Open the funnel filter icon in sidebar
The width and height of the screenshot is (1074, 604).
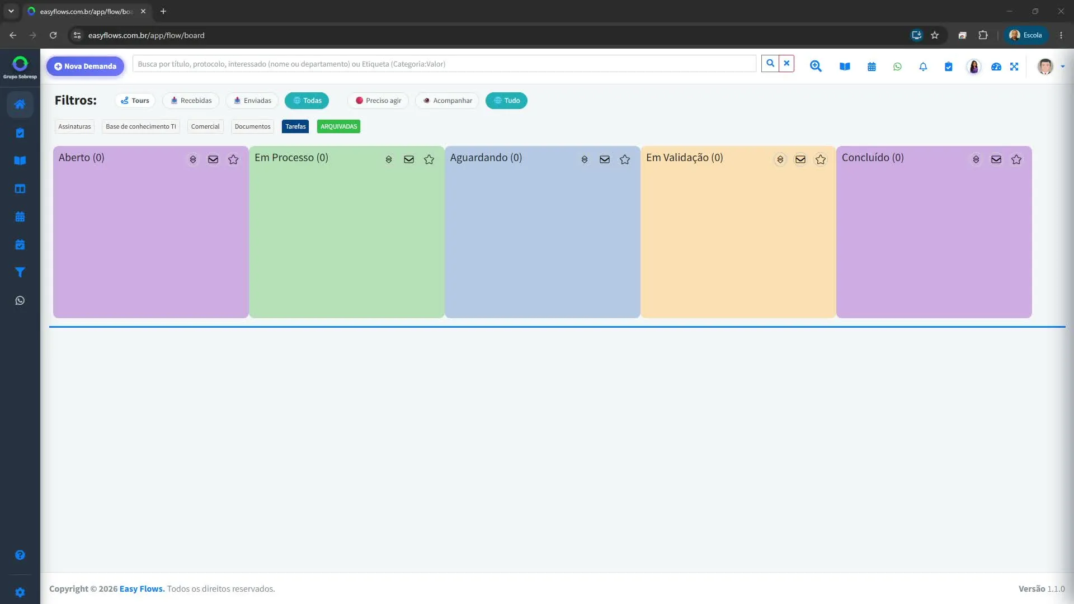pyautogui.click(x=20, y=272)
